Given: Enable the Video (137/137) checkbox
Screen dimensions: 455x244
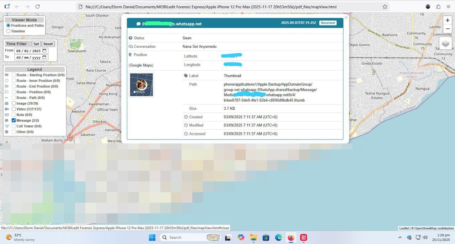Looking at the screenshot, I should click(14, 109).
